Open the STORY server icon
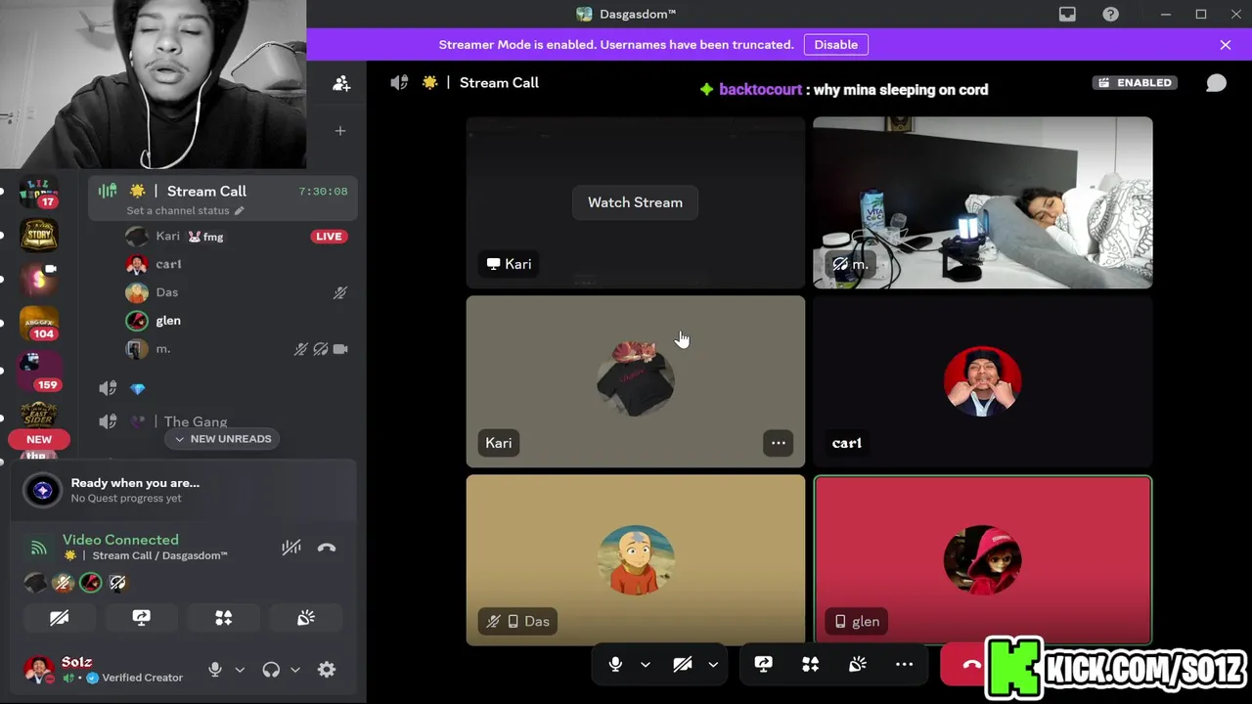This screenshot has height=704, width=1252. tap(39, 237)
